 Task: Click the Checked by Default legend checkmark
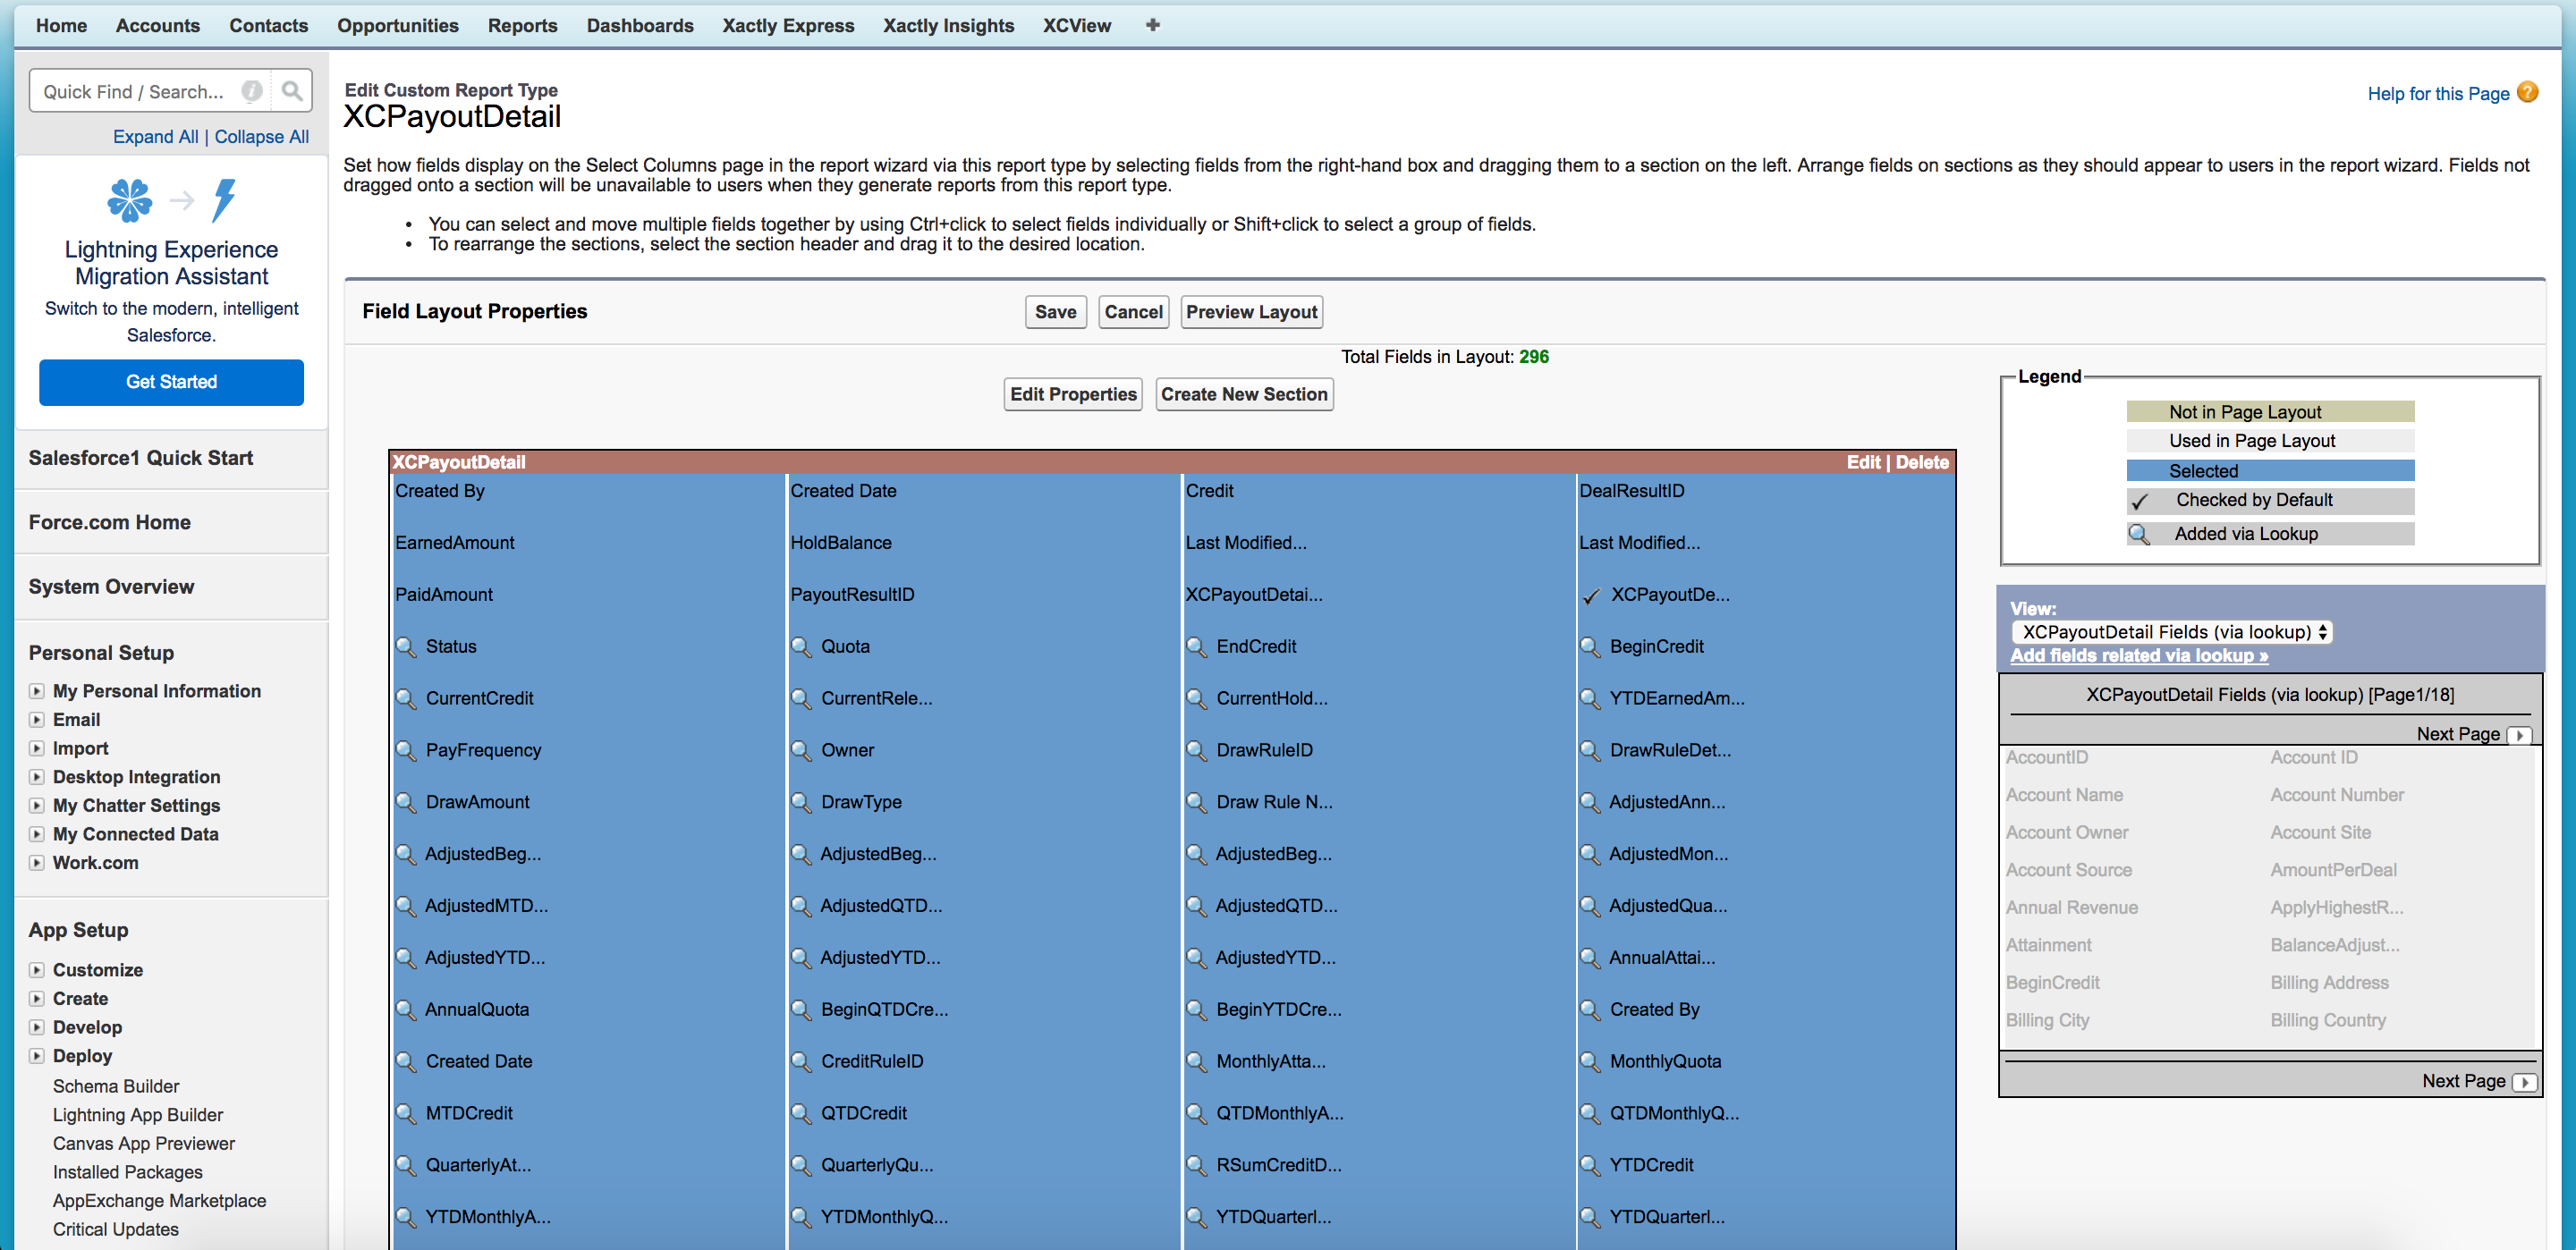coord(2139,501)
